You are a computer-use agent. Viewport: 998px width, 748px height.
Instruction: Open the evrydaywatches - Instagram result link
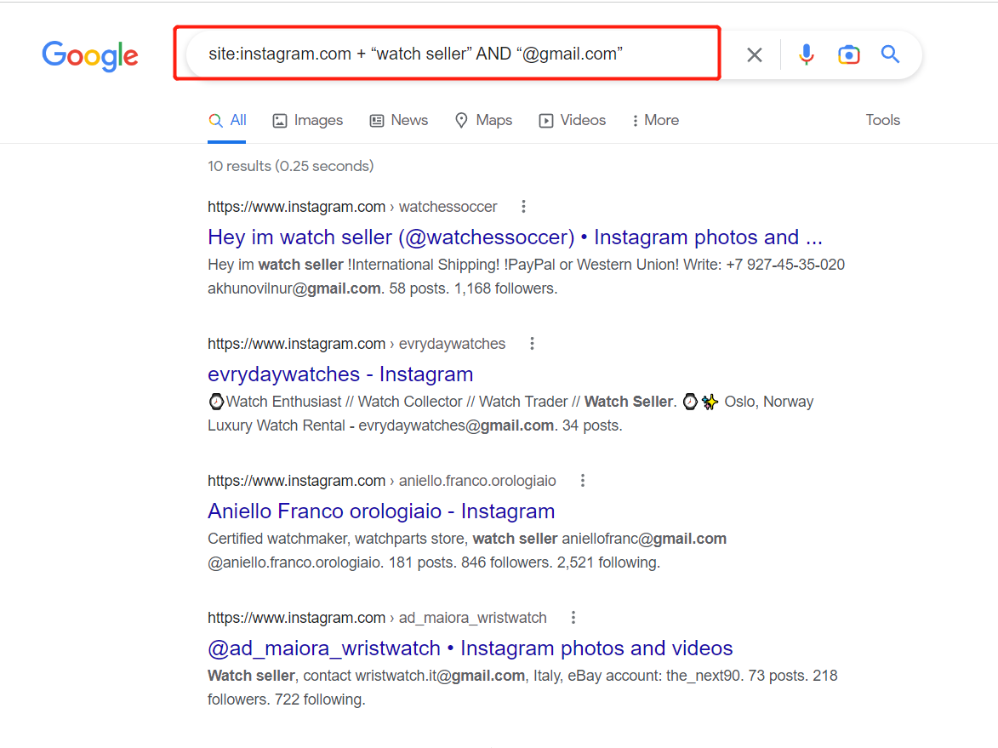[x=340, y=374]
